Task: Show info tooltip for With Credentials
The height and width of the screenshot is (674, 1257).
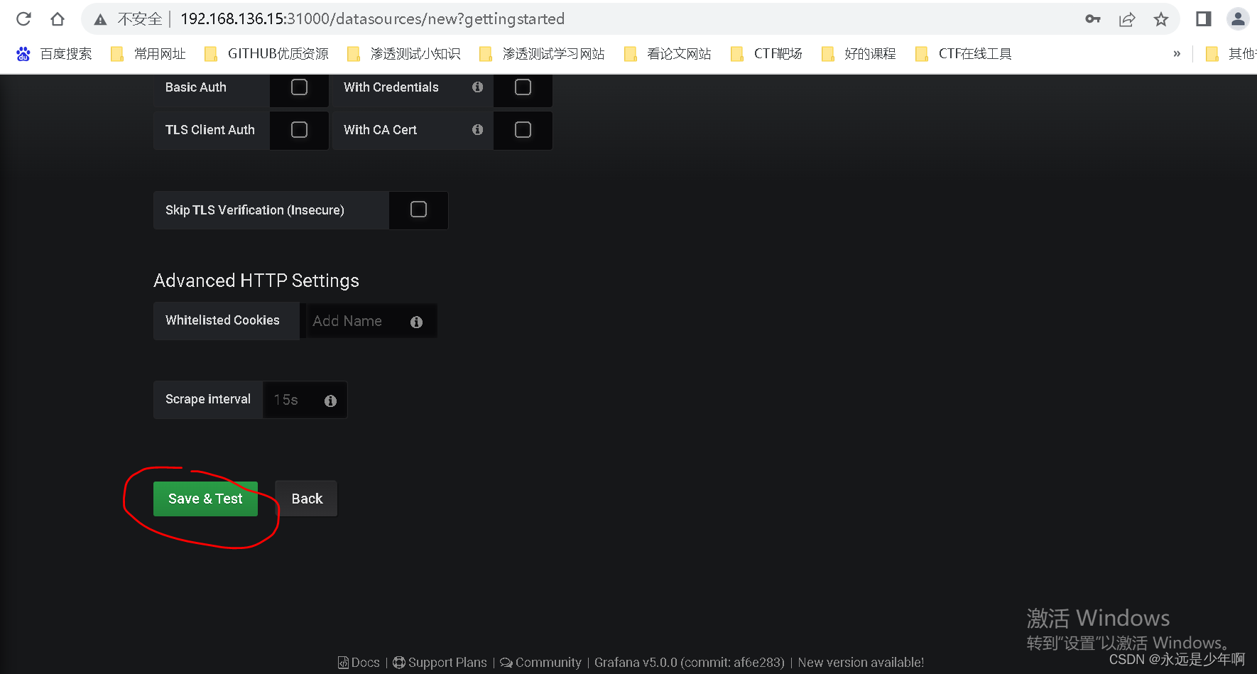Action: [x=477, y=87]
